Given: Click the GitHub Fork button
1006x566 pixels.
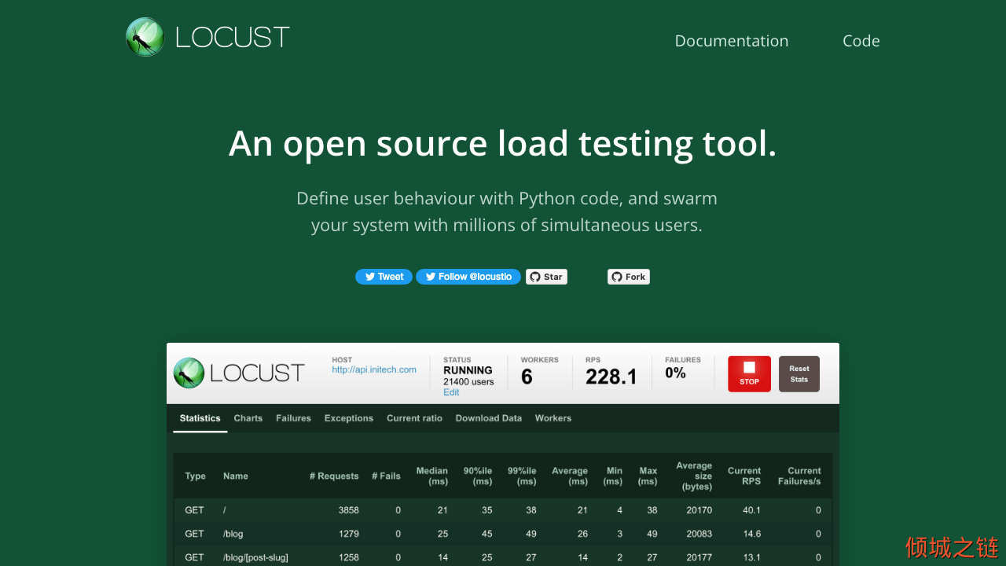Looking at the screenshot, I should tap(629, 277).
